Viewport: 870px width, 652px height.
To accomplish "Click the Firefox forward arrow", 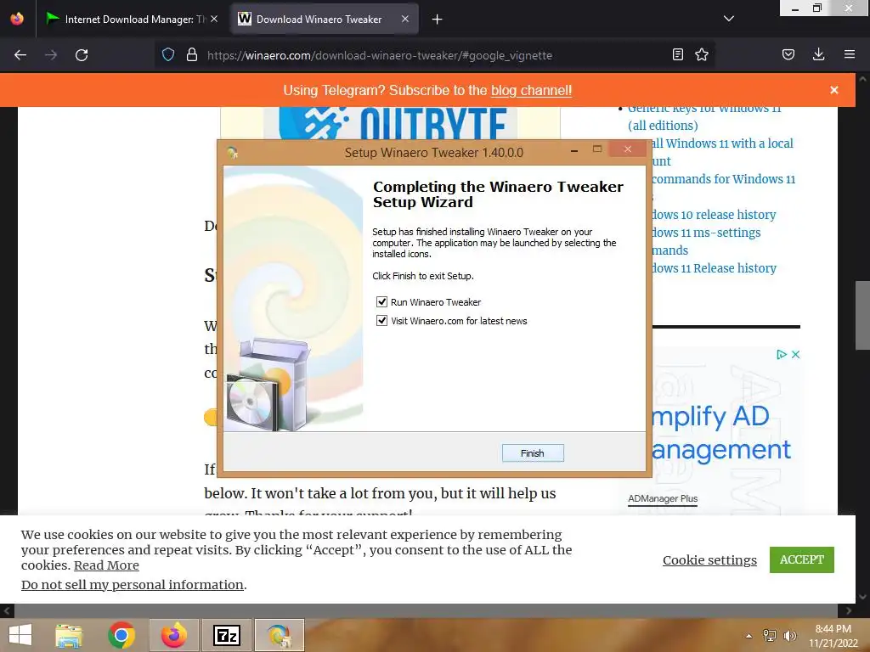I will [x=50, y=55].
